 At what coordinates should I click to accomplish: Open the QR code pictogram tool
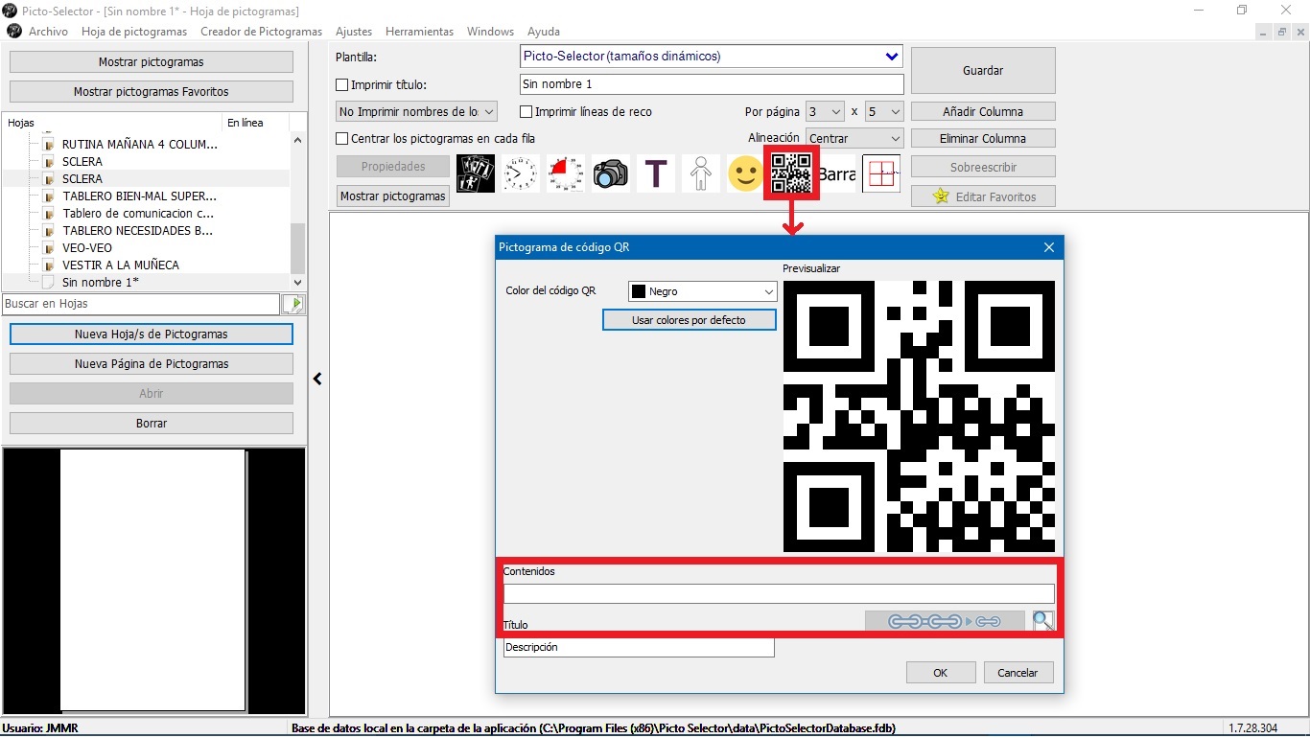pos(791,173)
